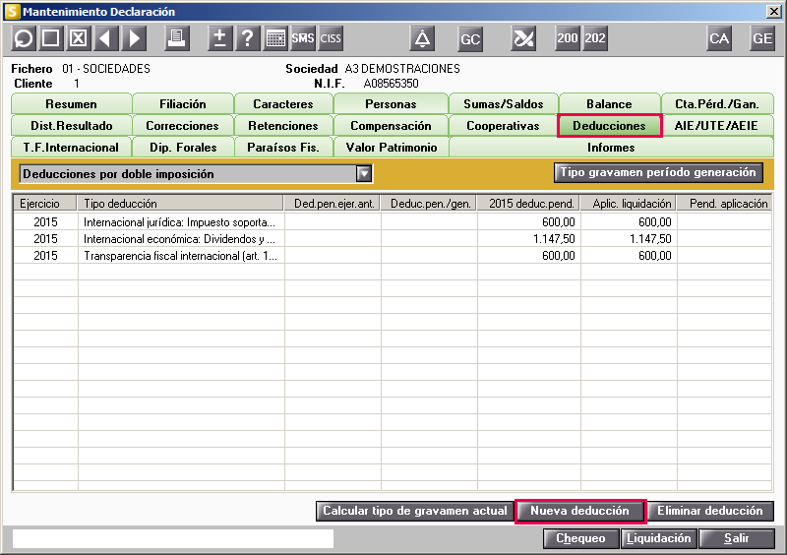Switch to the Resumen tab
787x555 pixels.
tap(71, 104)
